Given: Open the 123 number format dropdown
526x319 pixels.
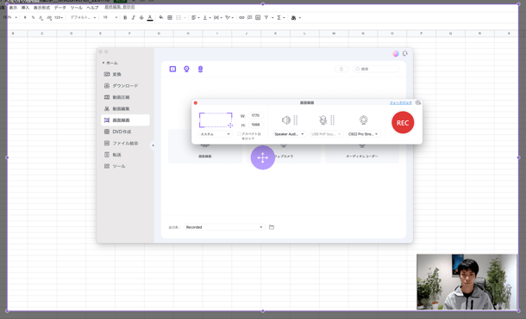Looking at the screenshot, I should pos(59,17).
